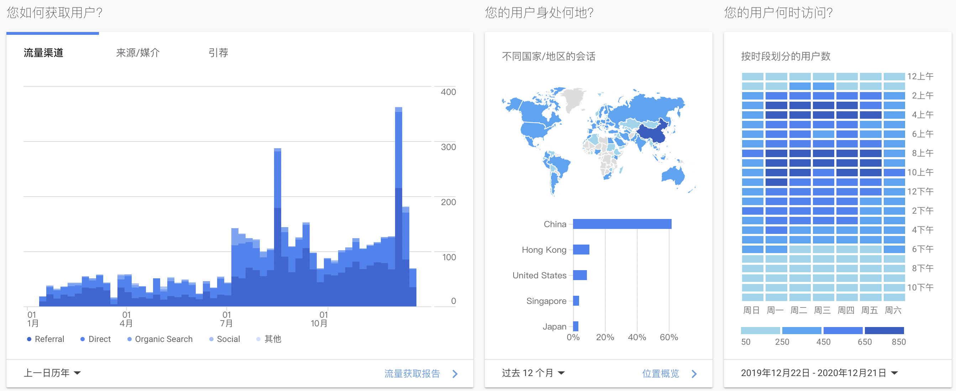The height and width of the screenshot is (391, 956).
Task: Open the 位置概览 link
Action: (x=660, y=374)
